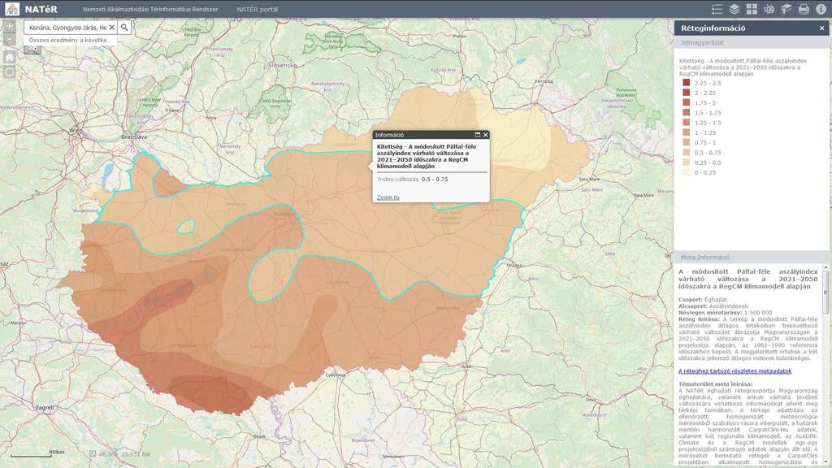
Task: Click the Baia Mare label on map
Action: point(643,195)
